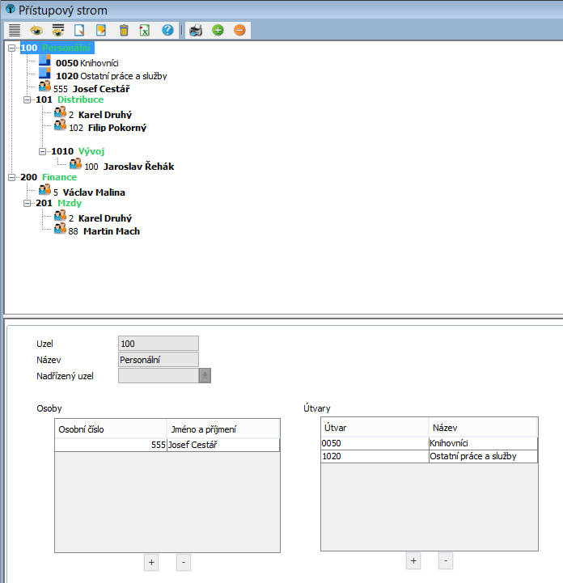Open the Nadřízený uzel dropdown
Image resolution: width=563 pixels, height=583 pixels.
[x=205, y=375]
